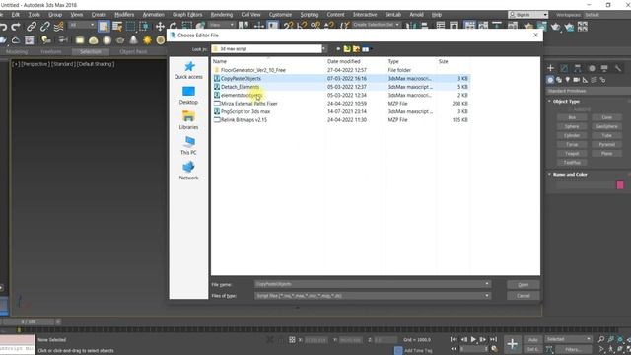This screenshot has height=355, width=631.
Task: Open the Rendering menu
Action: pyautogui.click(x=222, y=15)
